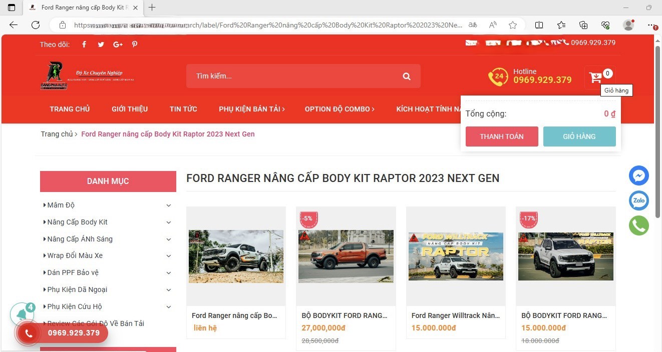The width and height of the screenshot is (662, 352).
Task: Open the split screen icon
Action: [x=539, y=25]
